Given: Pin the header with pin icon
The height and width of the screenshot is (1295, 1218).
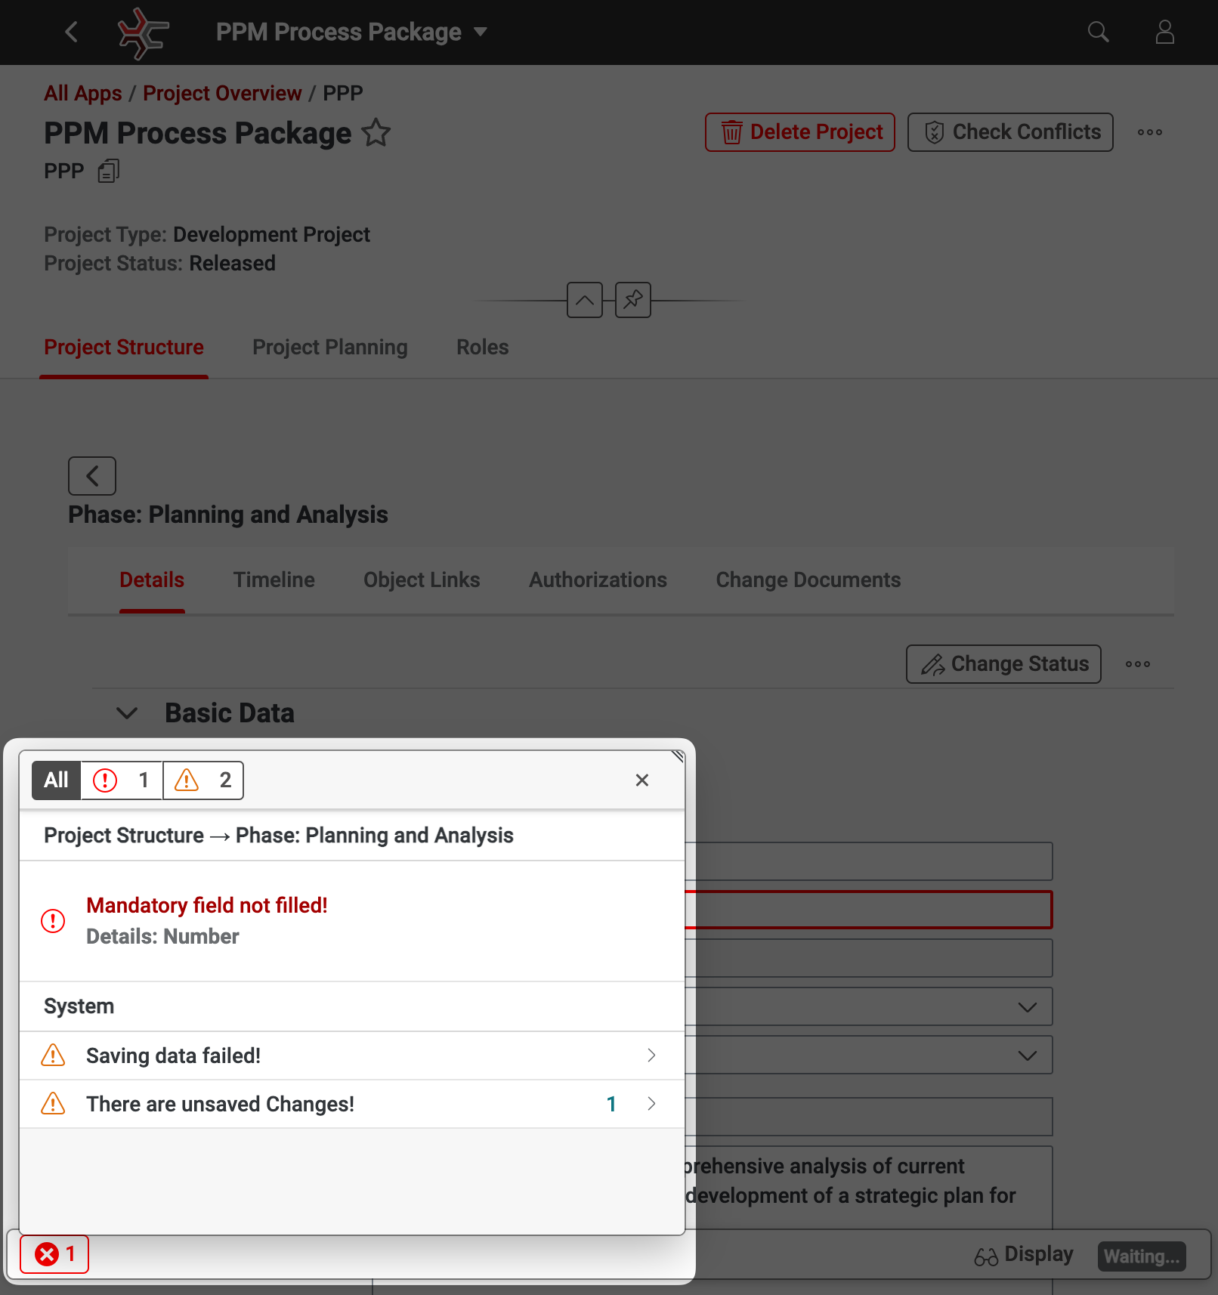Looking at the screenshot, I should coord(632,300).
